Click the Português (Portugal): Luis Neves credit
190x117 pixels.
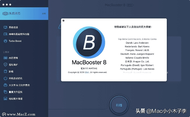click(x=137, y=69)
